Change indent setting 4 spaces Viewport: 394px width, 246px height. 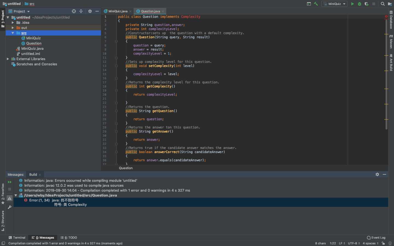pyautogui.click(x=371, y=243)
